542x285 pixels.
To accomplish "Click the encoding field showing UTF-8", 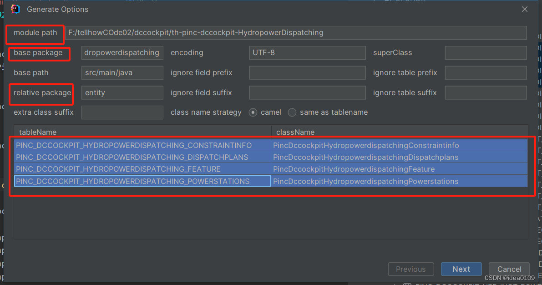I will click(307, 52).
